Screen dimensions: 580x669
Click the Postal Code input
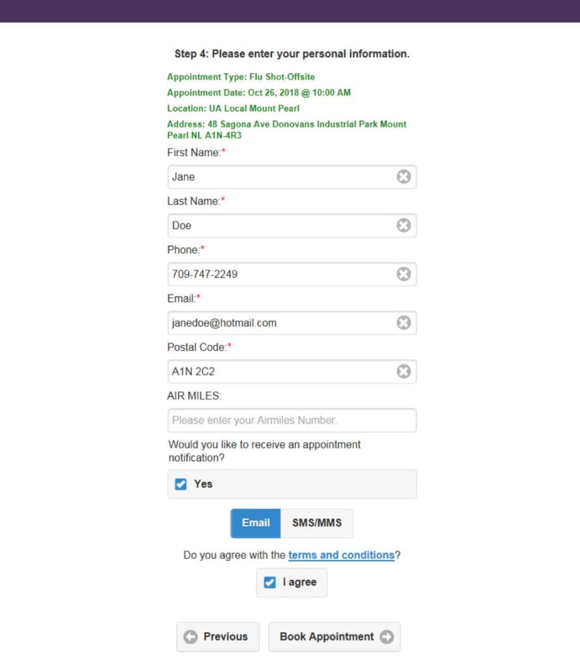pyautogui.click(x=281, y=371)
